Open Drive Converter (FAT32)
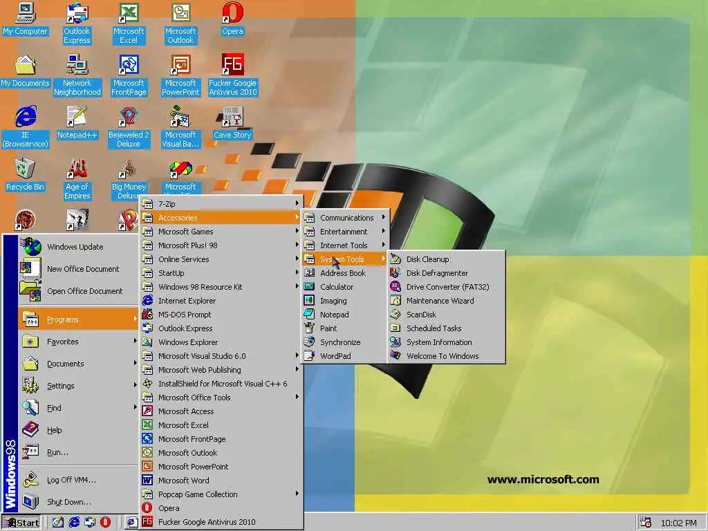The image size is (708, 531). point(446,287)
